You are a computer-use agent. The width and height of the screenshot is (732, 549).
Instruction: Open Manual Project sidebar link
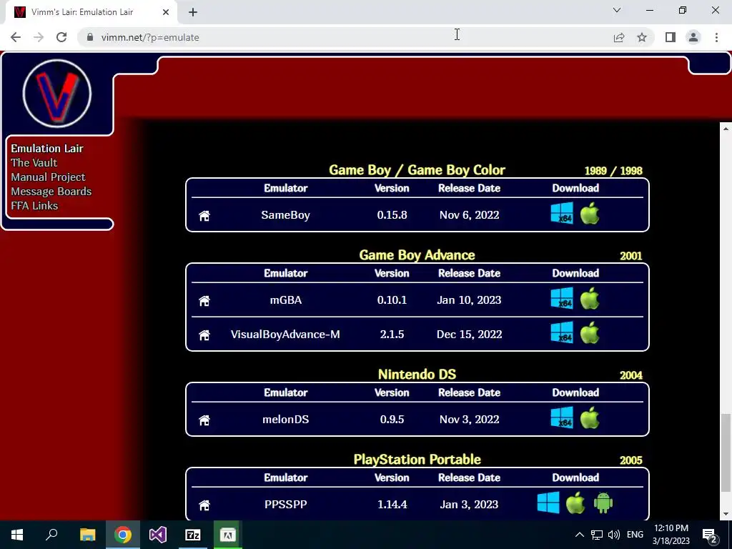click(x=48, y=177)
